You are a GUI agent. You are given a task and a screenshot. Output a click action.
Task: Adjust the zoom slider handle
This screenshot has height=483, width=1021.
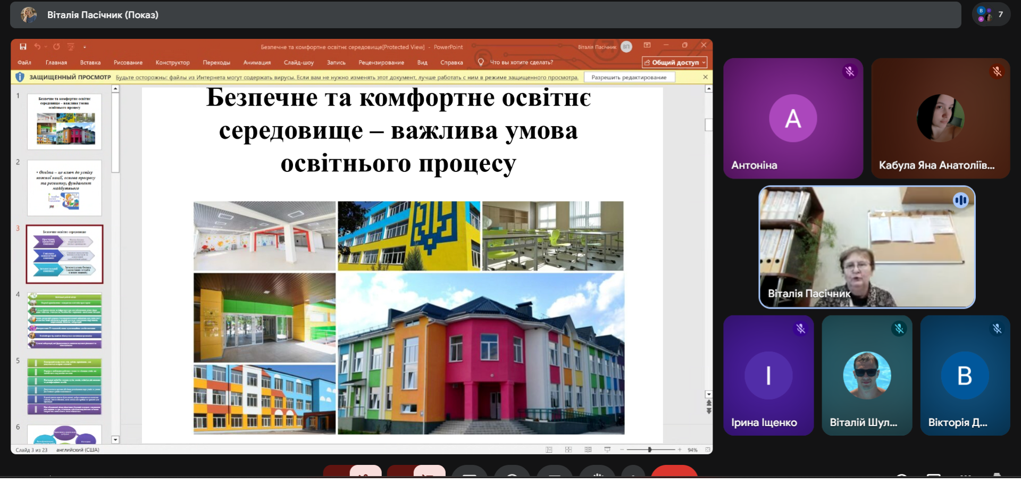tap(649, 450)
